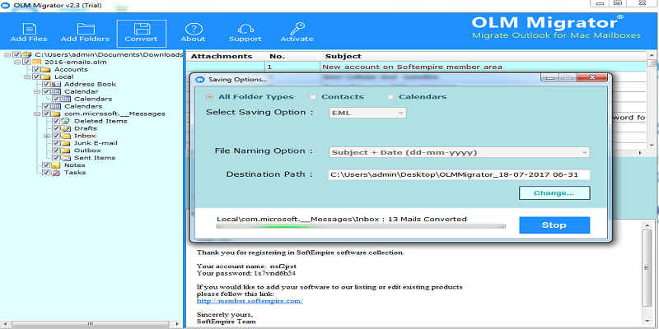Sort by the Attachments column header
This screenshot has width=659, height=329.
click(225, 56)
